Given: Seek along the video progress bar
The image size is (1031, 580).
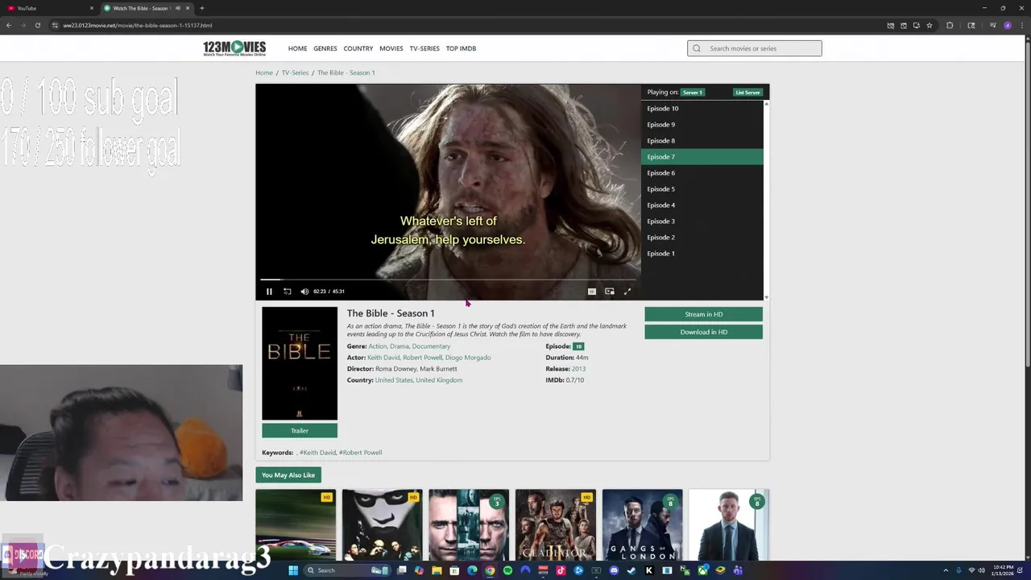Looking at the screenshot, I should point(448,280).
